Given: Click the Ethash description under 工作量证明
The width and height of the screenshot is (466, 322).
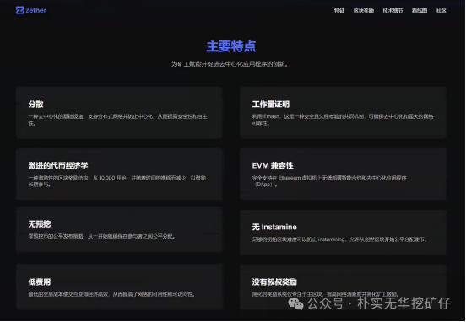Looking at the screenshot, I should click(343, 120).
